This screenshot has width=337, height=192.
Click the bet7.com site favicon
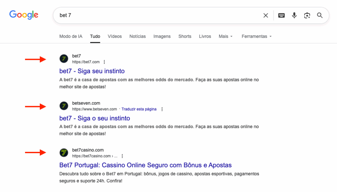[64, 59]
